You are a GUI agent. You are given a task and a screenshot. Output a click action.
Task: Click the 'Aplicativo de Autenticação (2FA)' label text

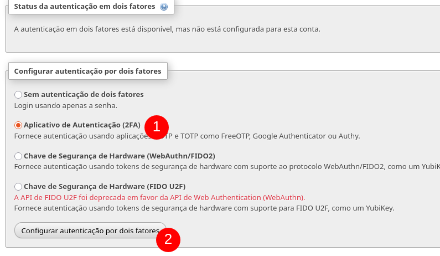click(x=82, y=125)
